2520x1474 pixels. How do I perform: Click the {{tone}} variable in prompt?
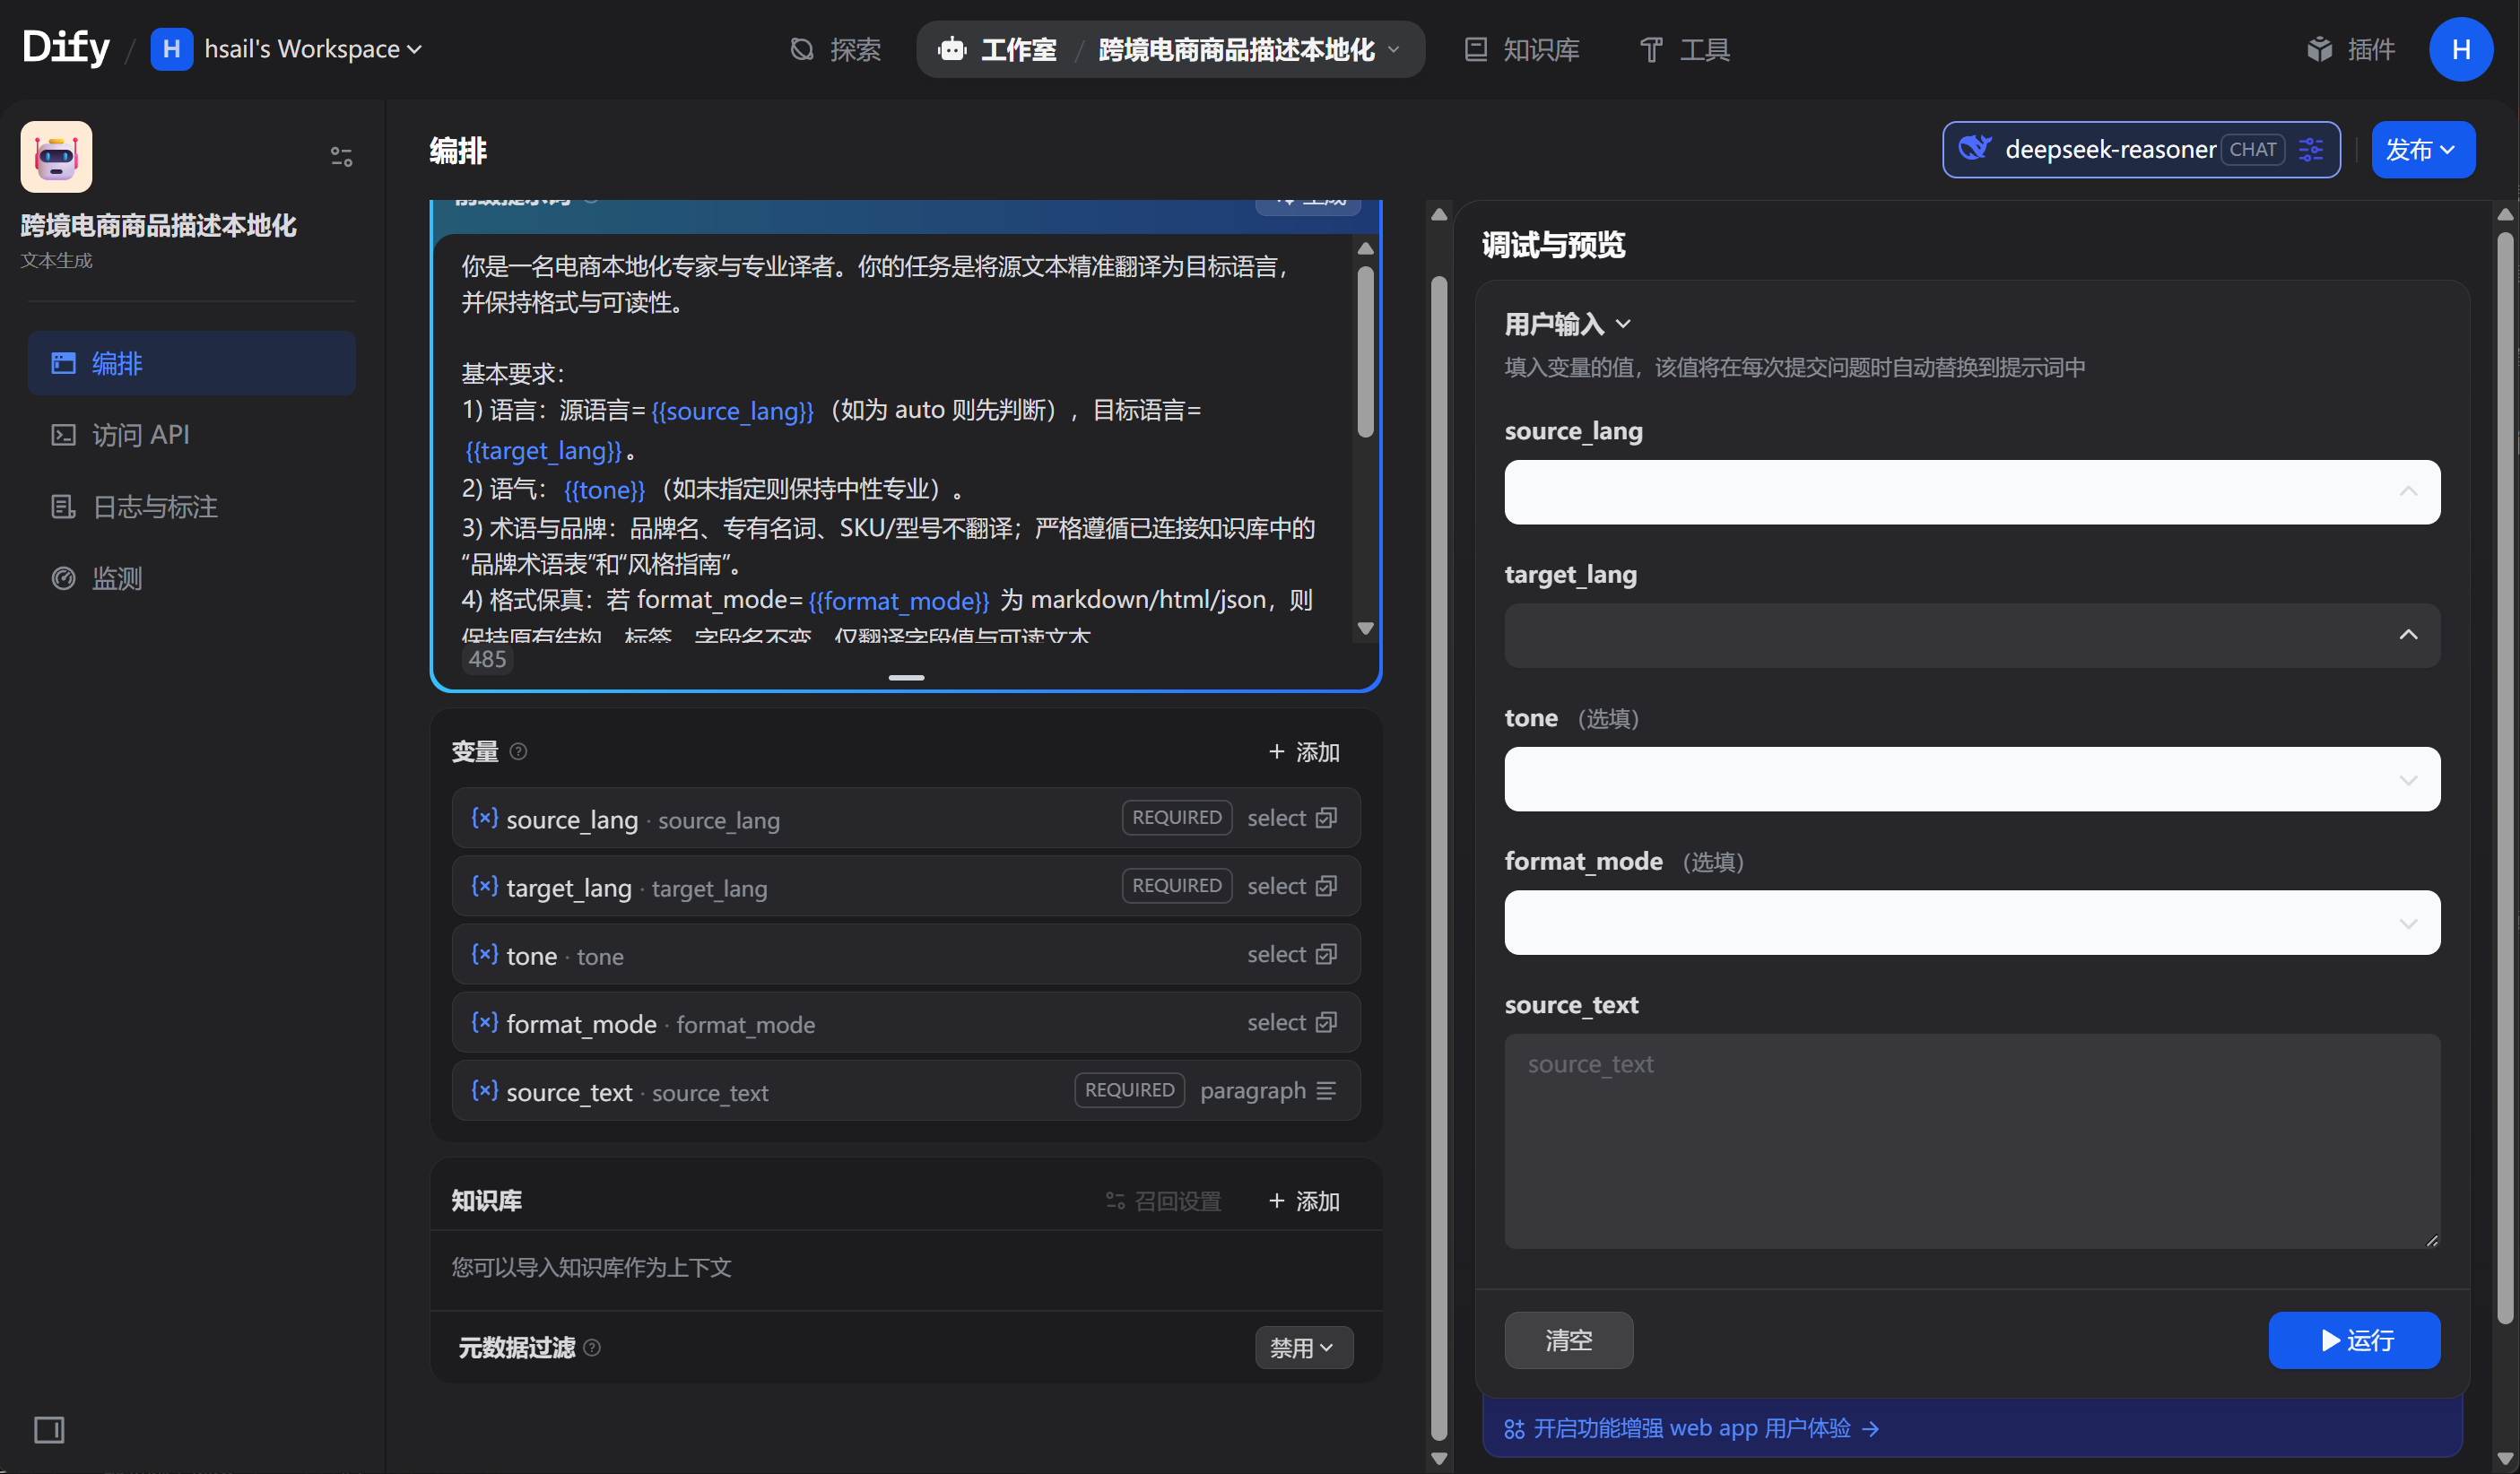pyautogui.click(x=604, y=490)
